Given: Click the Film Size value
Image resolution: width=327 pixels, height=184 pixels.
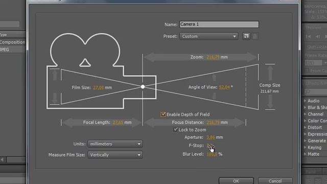Looking at the screenshot, I should pos(98,87).
